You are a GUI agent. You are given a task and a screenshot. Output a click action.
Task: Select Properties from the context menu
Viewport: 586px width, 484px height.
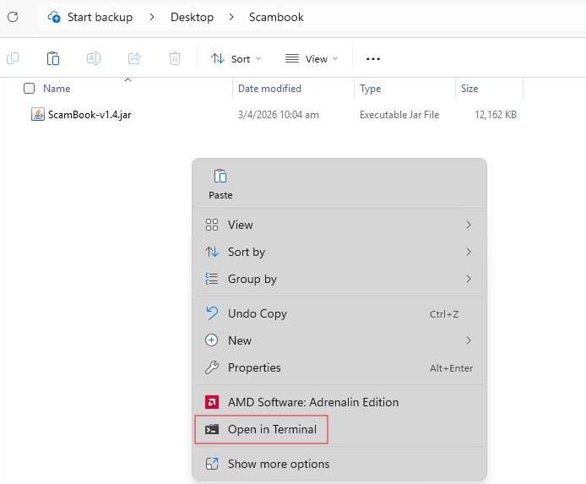click(x=254, y=367)
